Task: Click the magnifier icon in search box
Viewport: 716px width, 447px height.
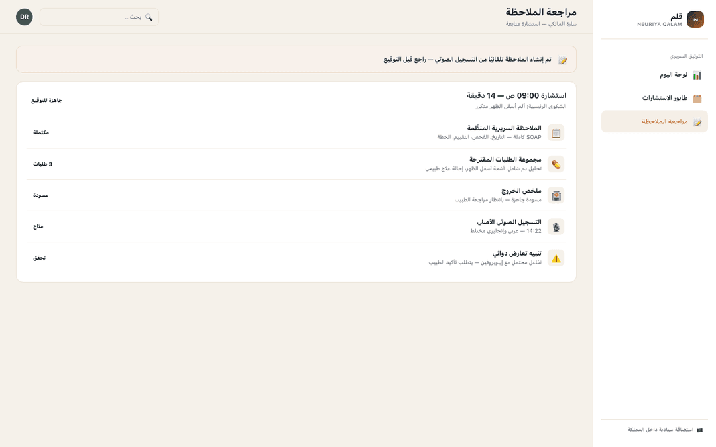Action: coord(149,17)
